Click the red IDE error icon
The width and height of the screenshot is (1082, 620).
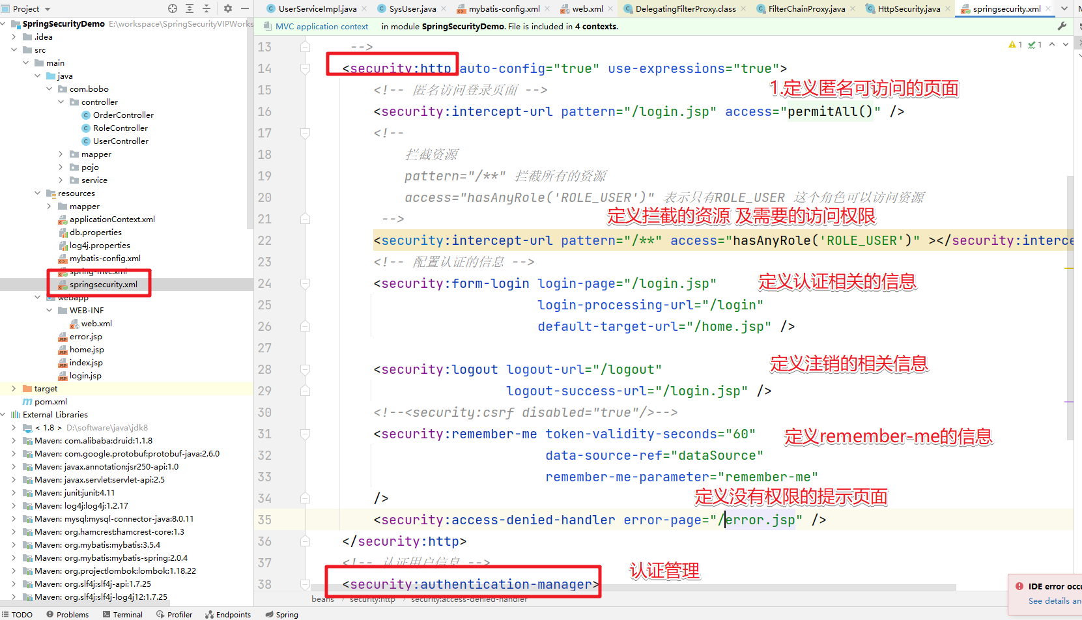(x=1019, y=585)
